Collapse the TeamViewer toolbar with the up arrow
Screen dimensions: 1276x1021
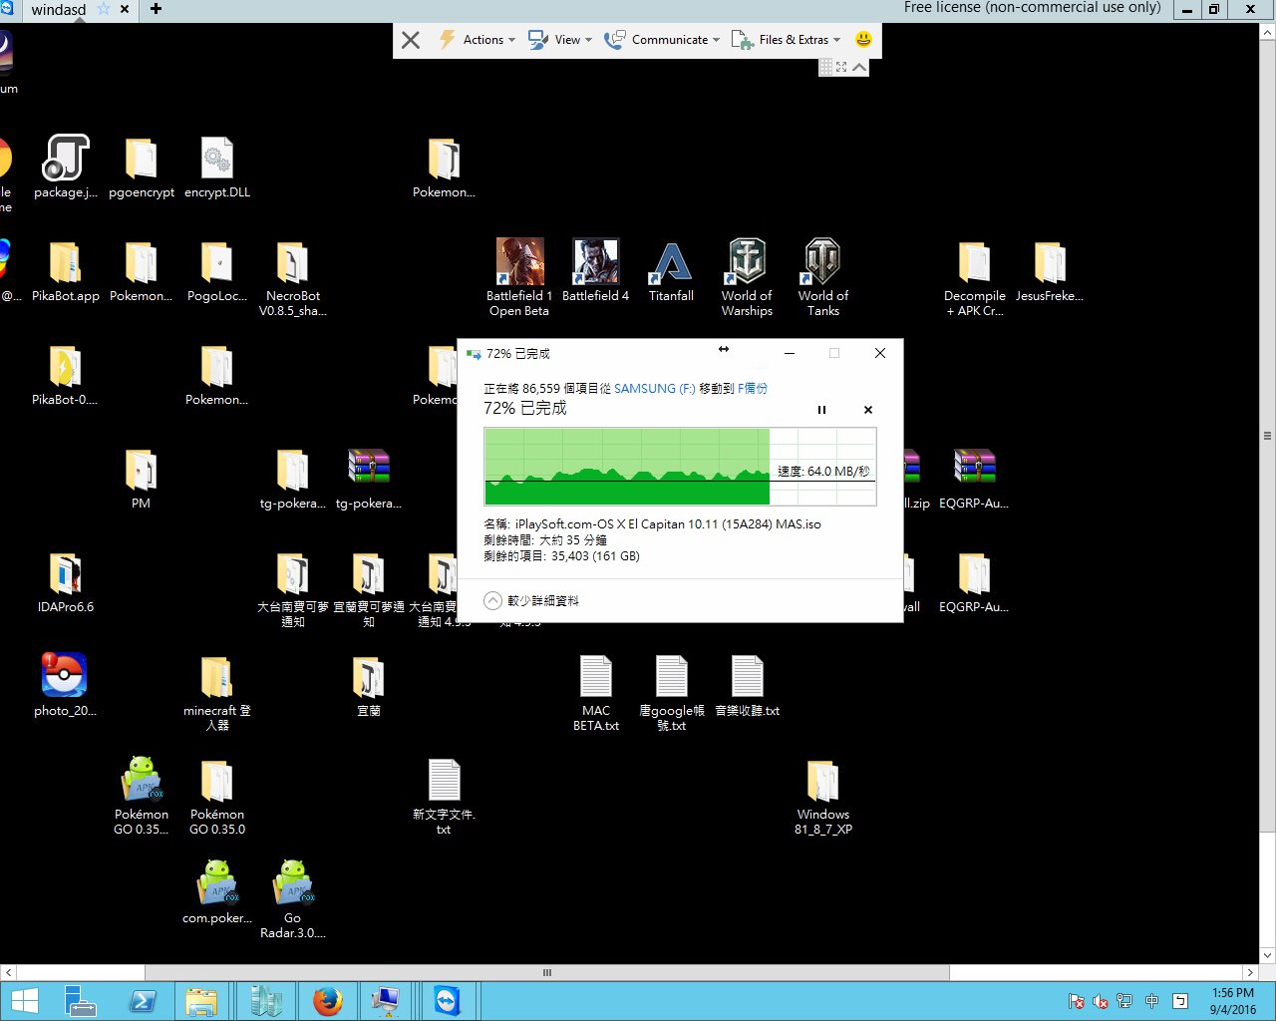pyautogui.click(x=859, y=67)
